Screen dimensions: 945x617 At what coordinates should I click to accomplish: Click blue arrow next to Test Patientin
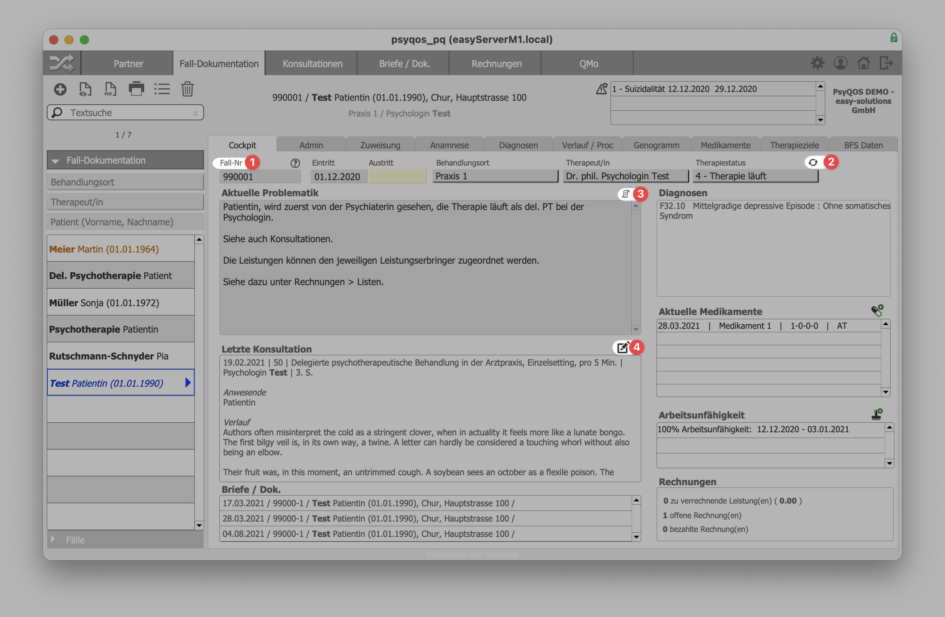(188, 382)
